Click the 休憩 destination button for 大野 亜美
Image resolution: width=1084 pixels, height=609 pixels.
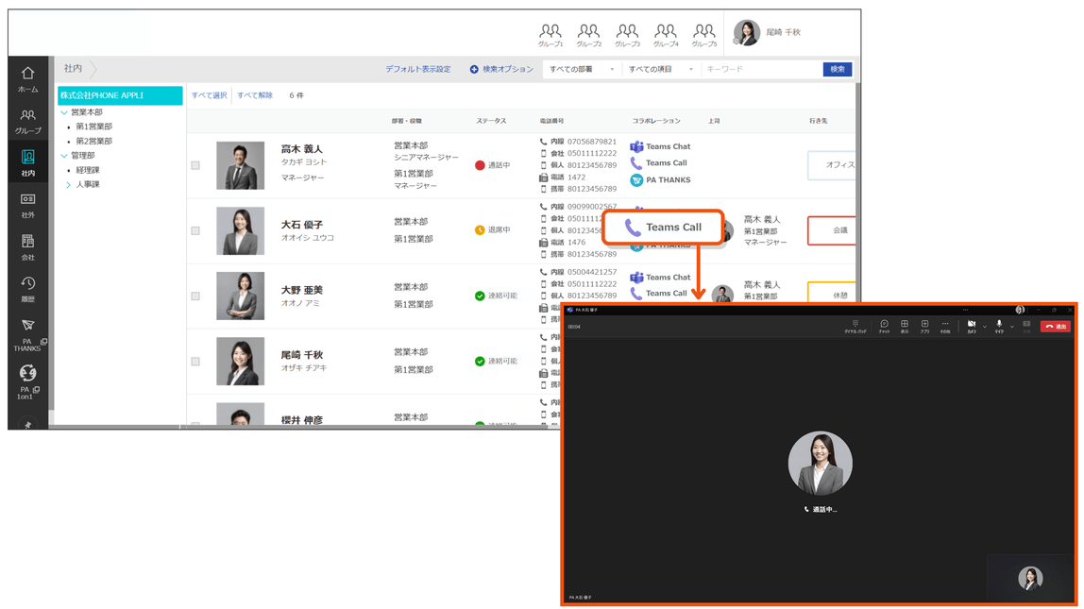(x=832, y=293)
